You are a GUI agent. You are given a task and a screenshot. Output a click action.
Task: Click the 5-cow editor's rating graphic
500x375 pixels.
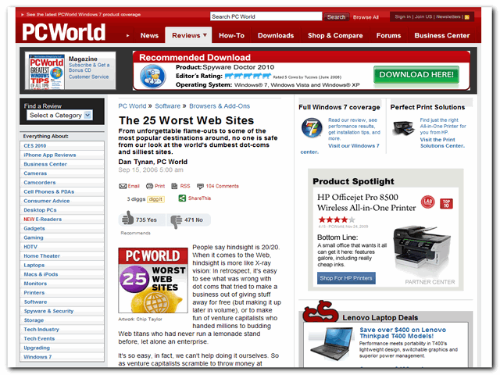click(x=248, y=77)
